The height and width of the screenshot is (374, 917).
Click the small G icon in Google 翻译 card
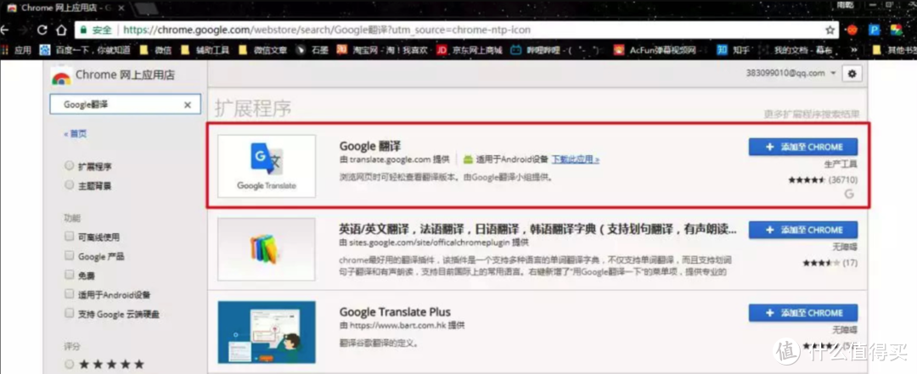click(x=850, y=194)
